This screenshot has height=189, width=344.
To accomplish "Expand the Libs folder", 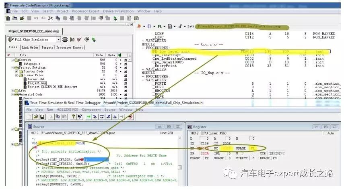I will (12, 91).
